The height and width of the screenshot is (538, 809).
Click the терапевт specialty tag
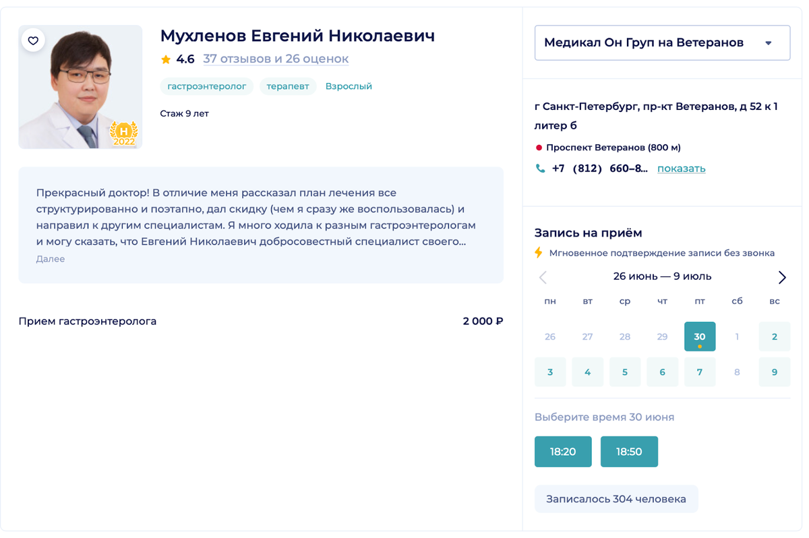coord(288,86)
